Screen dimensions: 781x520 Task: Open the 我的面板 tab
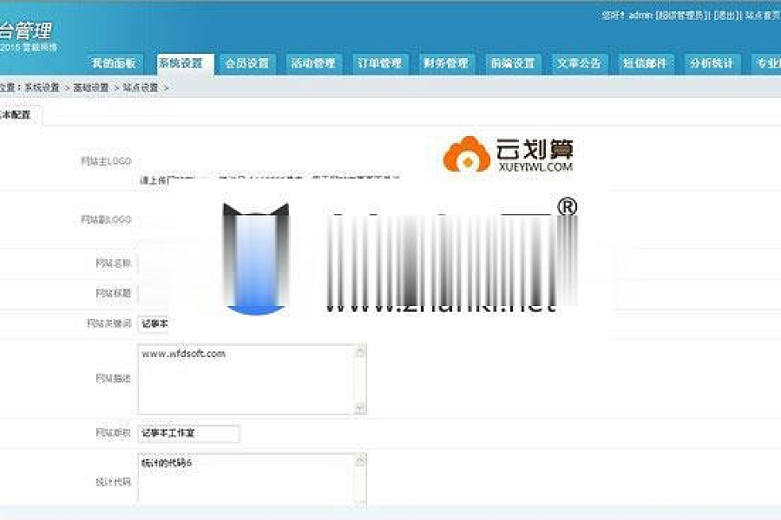pyautogui.click(x=114, y=63)
